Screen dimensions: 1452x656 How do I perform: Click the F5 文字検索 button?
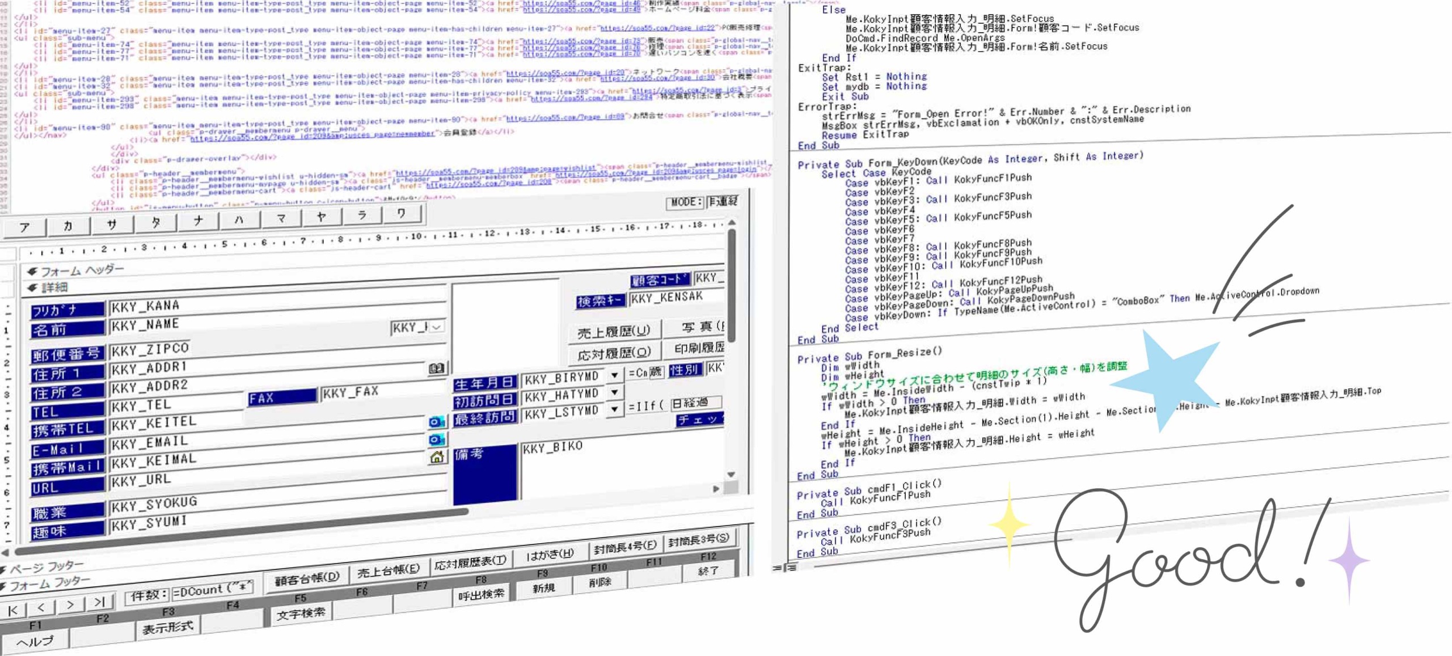click(x=301, y=613)
